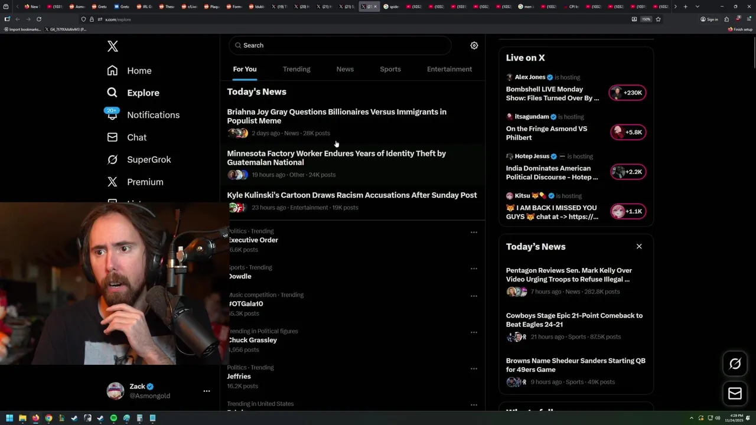Switch to the Sports tab
The image size is (756, 425).
click(390, 69)
